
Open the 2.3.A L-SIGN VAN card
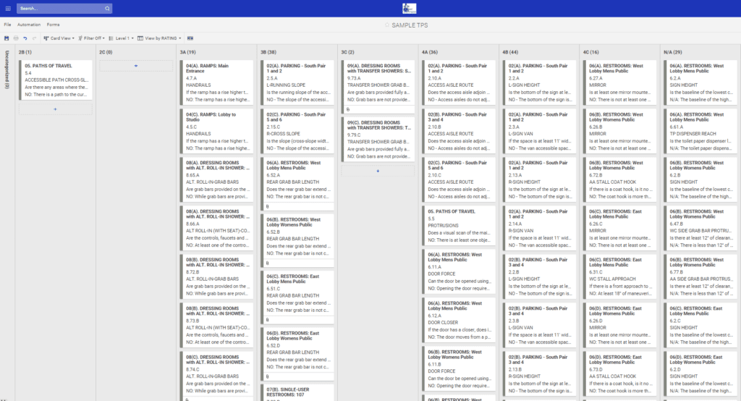539,131
